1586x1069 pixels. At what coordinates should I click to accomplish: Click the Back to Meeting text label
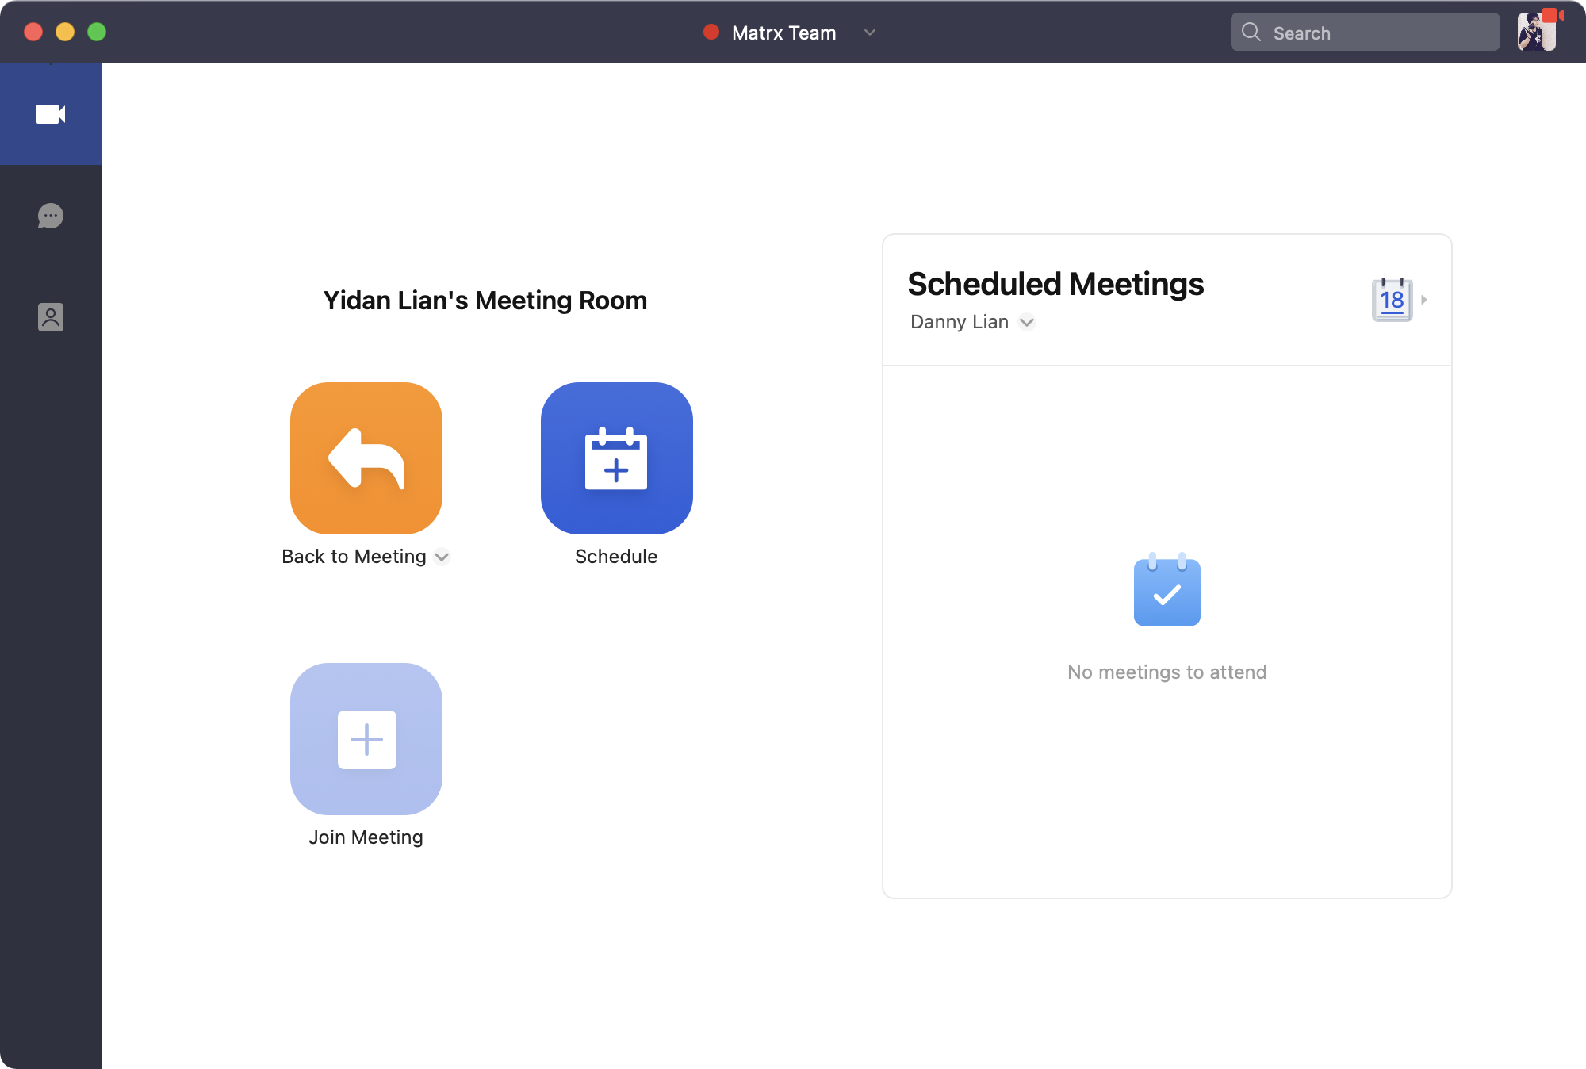point(354,557)
